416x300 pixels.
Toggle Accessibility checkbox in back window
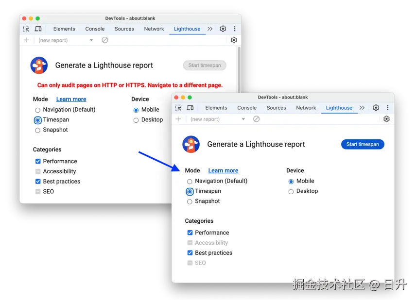tap(38, 171)
